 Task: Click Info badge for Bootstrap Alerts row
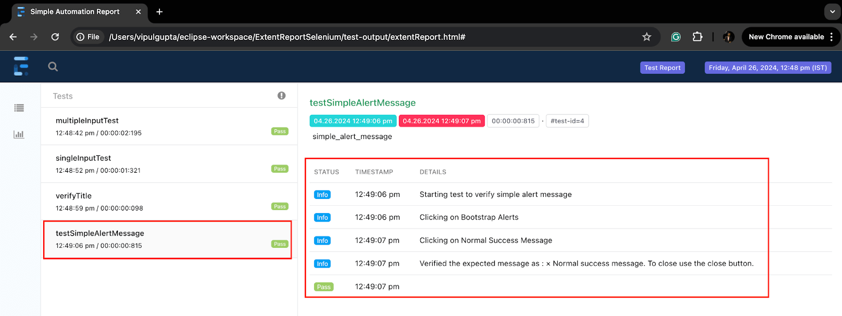[322, 217]
